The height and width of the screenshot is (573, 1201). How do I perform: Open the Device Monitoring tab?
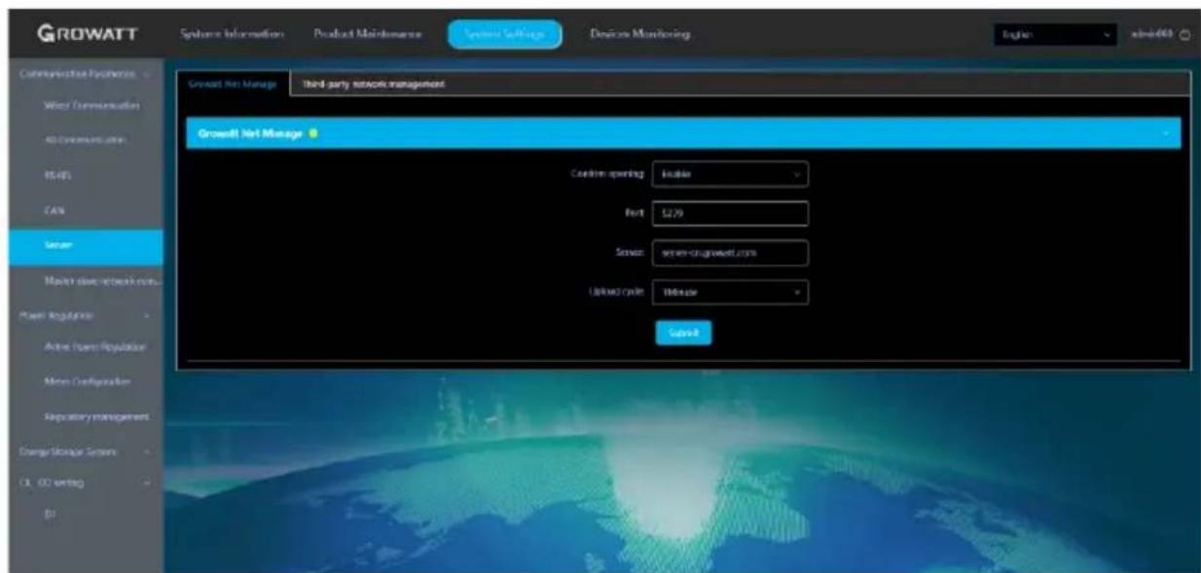(639, 34)
